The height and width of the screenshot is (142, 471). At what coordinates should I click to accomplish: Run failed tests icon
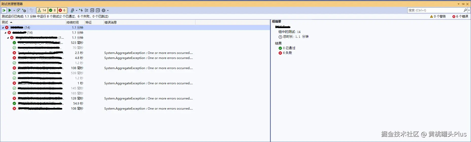click(24, 10)
